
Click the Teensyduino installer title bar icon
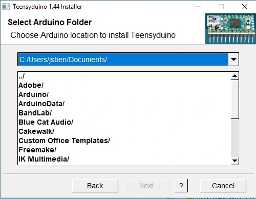click(6, 7)
